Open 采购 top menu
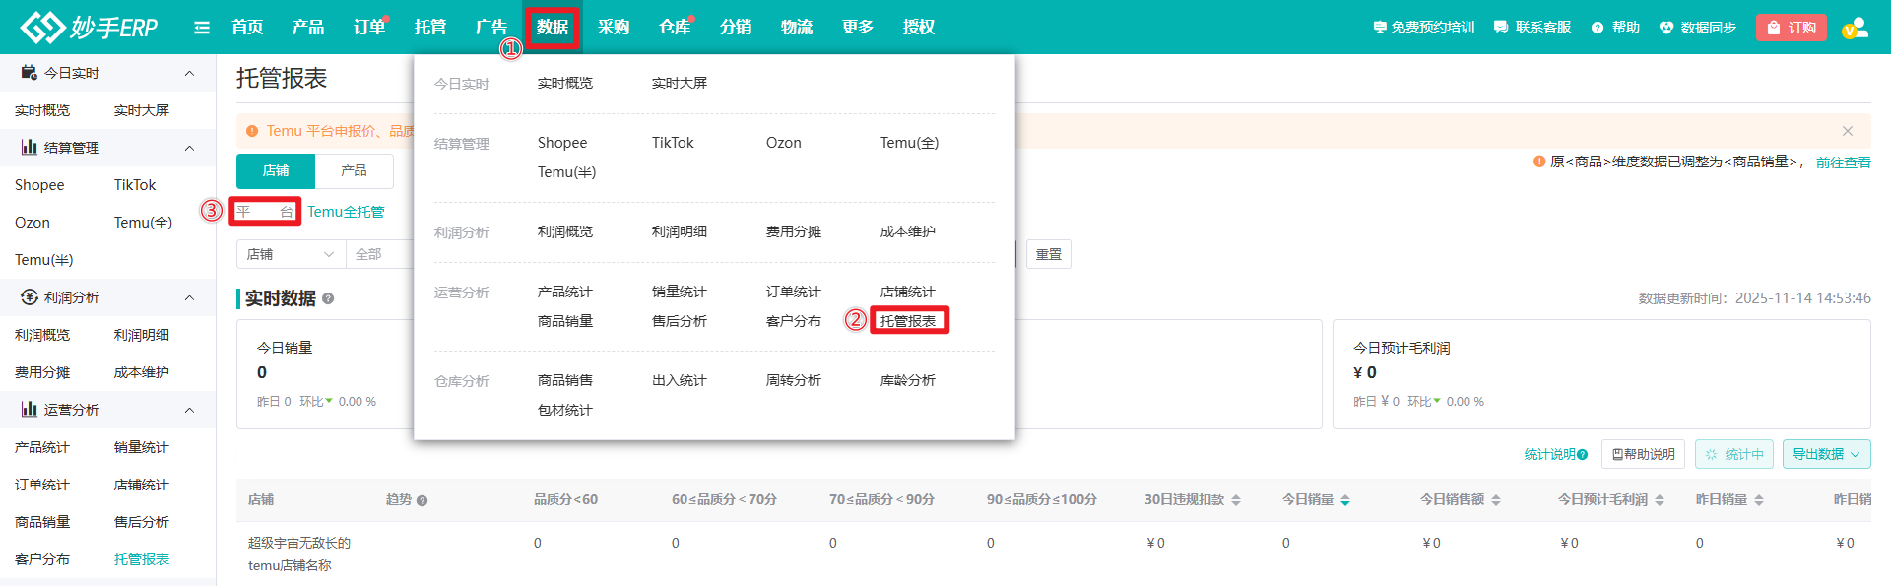The image size is (1891, 586). 614,28
